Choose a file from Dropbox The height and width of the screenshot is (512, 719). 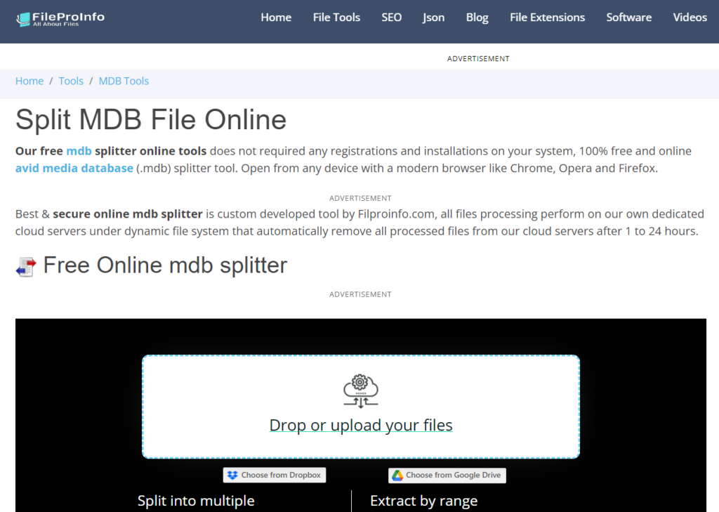[275, 475]
